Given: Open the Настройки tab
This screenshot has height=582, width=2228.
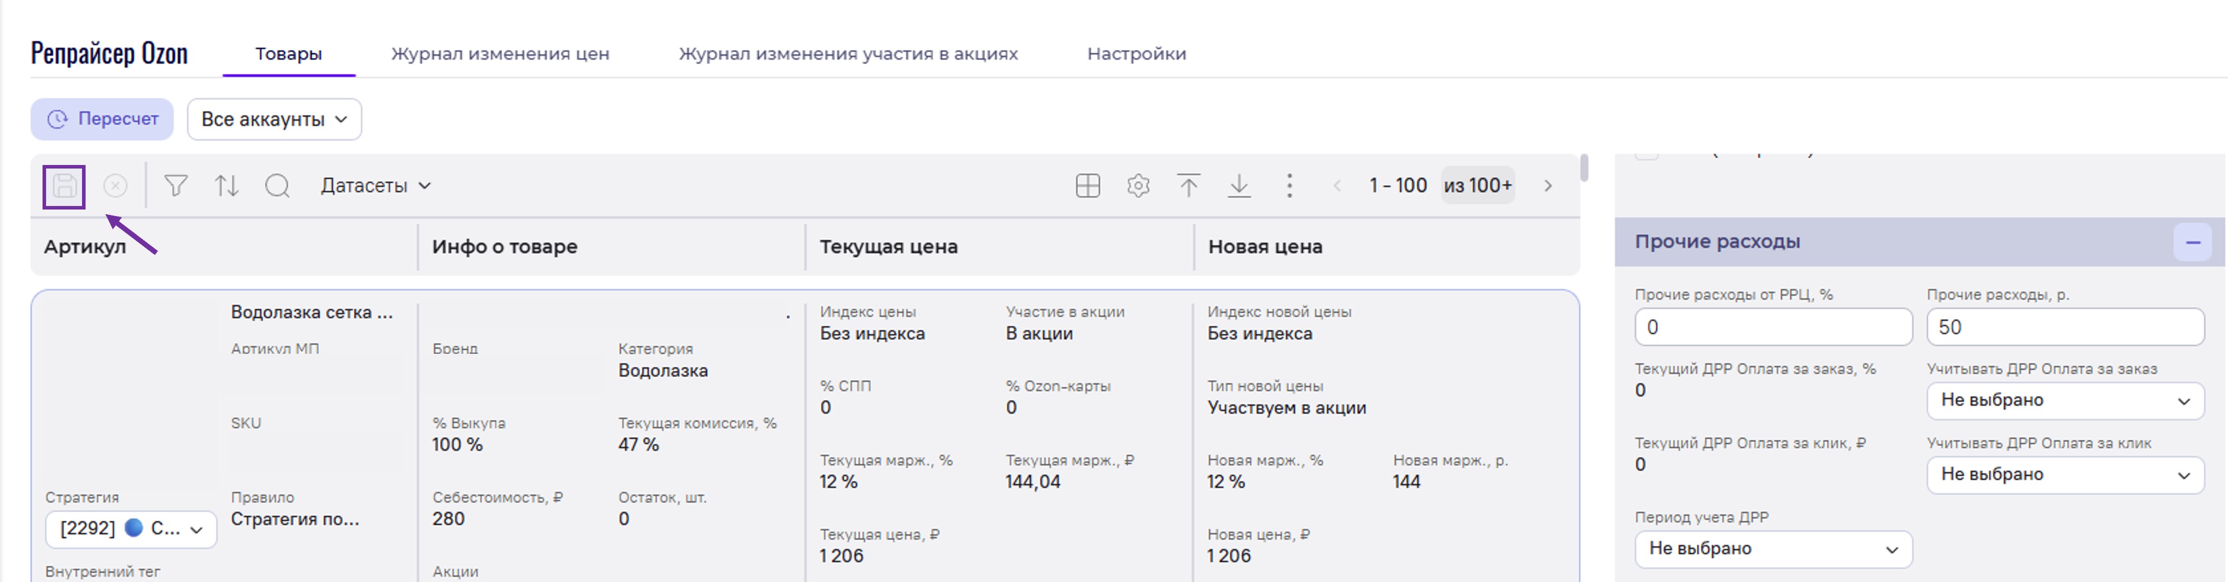Looking at the screenshot, I should [x=1136, y=54].
